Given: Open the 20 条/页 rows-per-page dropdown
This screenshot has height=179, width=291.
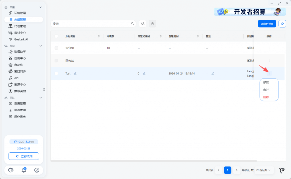Looking at the screenshot, I should click(264, 170).
